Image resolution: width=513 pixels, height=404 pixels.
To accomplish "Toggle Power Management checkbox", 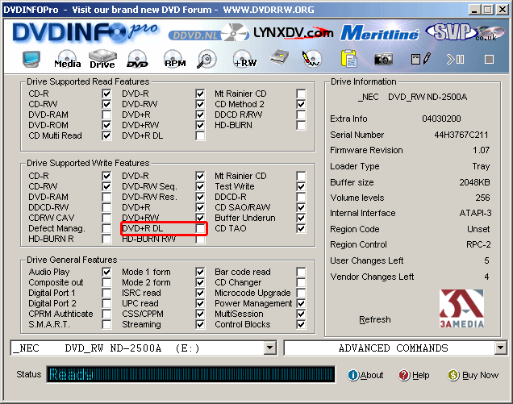I will click(x=301, y=303).
